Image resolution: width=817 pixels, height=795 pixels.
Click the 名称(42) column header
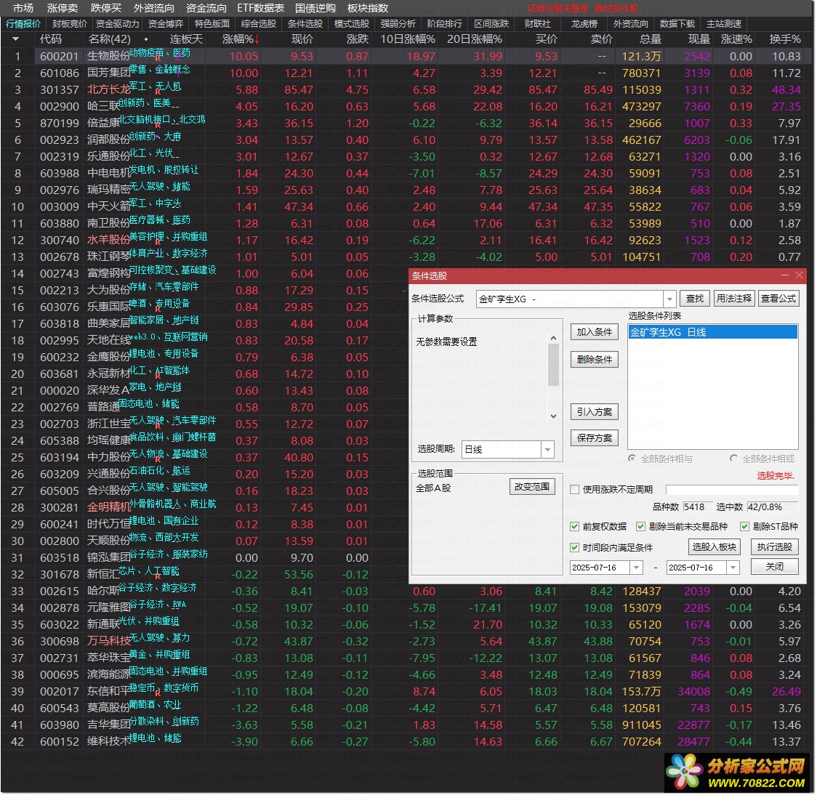click(x=110, y=39)
